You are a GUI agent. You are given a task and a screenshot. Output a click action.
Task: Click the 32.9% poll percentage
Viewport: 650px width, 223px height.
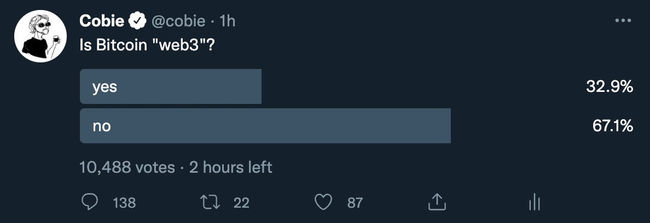point(609,87)
